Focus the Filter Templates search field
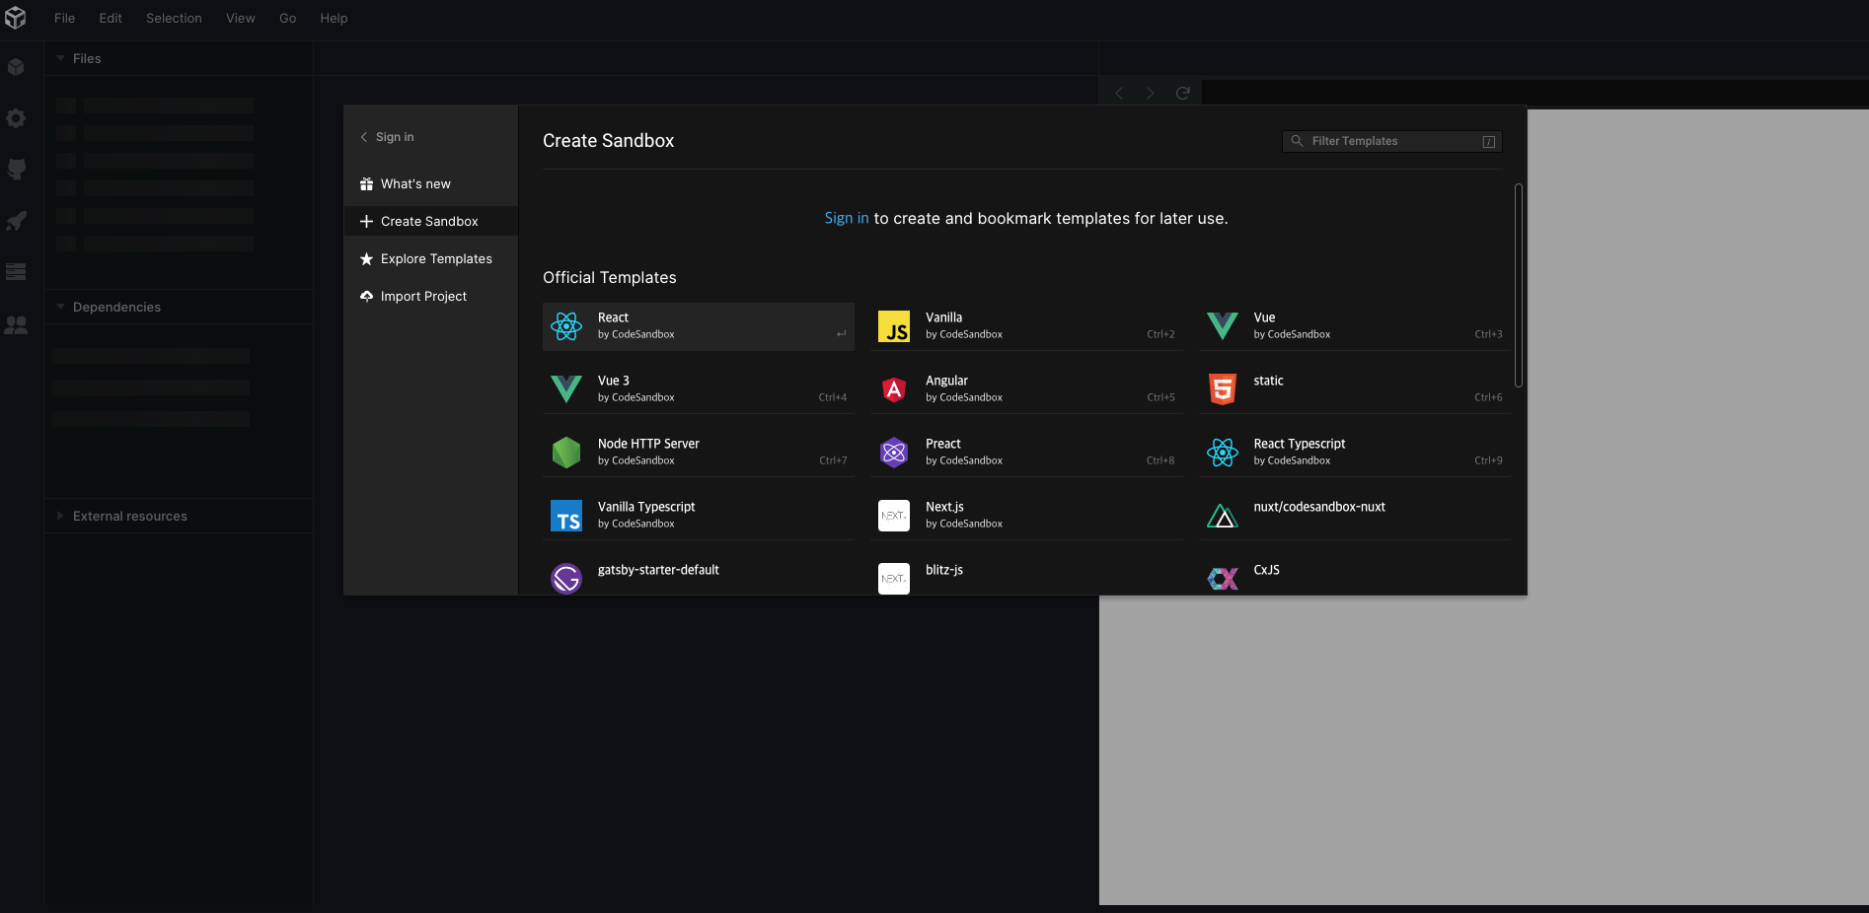Viewport: 1869px width, 913px height. (x=1392, y=141)
